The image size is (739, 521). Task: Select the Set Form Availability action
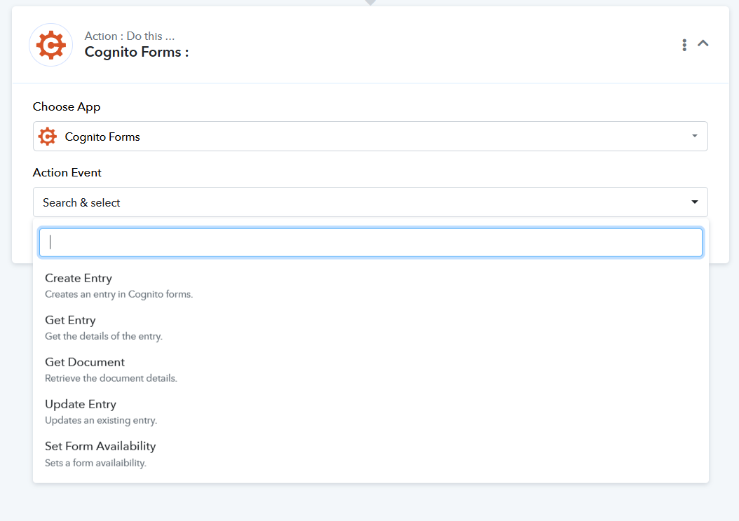pyautogui.click(x=371, y=454)
